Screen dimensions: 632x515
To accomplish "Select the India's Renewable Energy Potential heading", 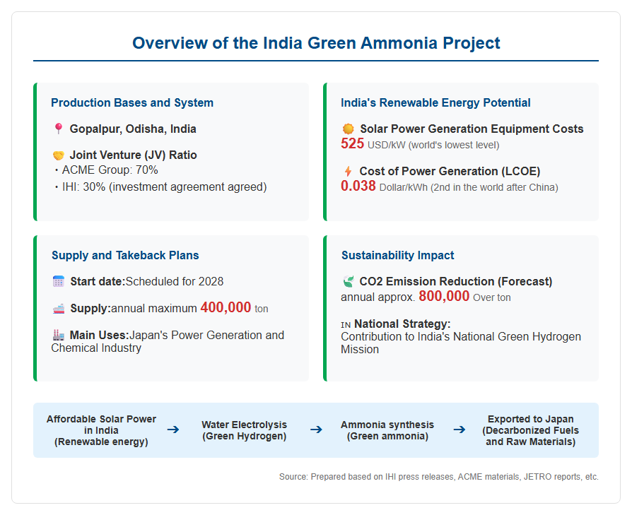I will (435, 102).
